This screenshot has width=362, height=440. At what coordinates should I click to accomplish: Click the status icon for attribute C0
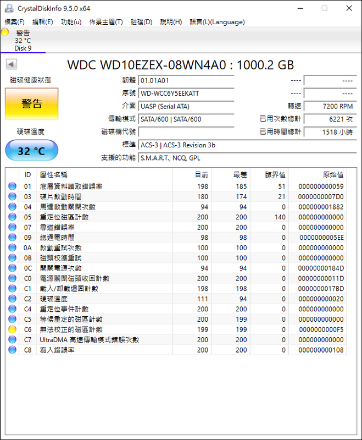pyautogui.click(x=12, y=278)
